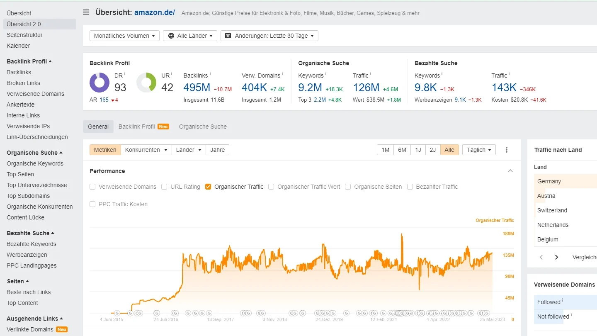The height and width of the screenshot is (336, 597).
Task: Open Content-Lücke in sidebar
Action: coord(25,217)
